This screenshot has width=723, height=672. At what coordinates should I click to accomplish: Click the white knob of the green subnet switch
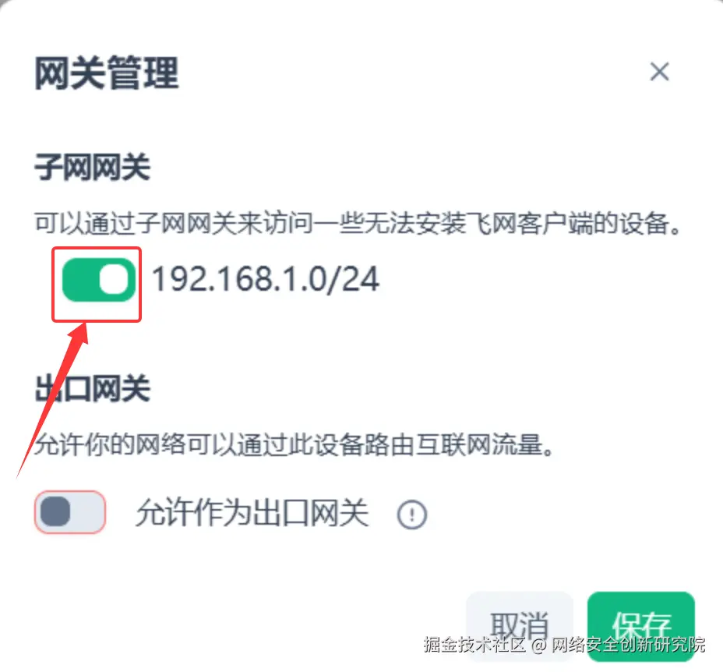(114, 280)
